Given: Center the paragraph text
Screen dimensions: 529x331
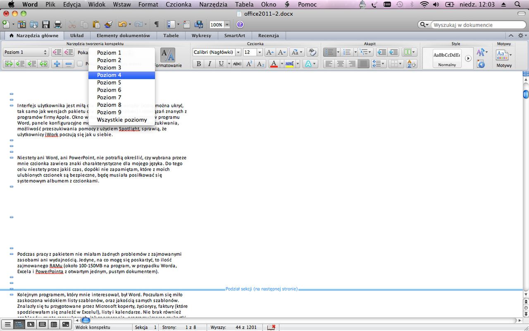Looking at the screenshot, I should click(x=341, y=64).
